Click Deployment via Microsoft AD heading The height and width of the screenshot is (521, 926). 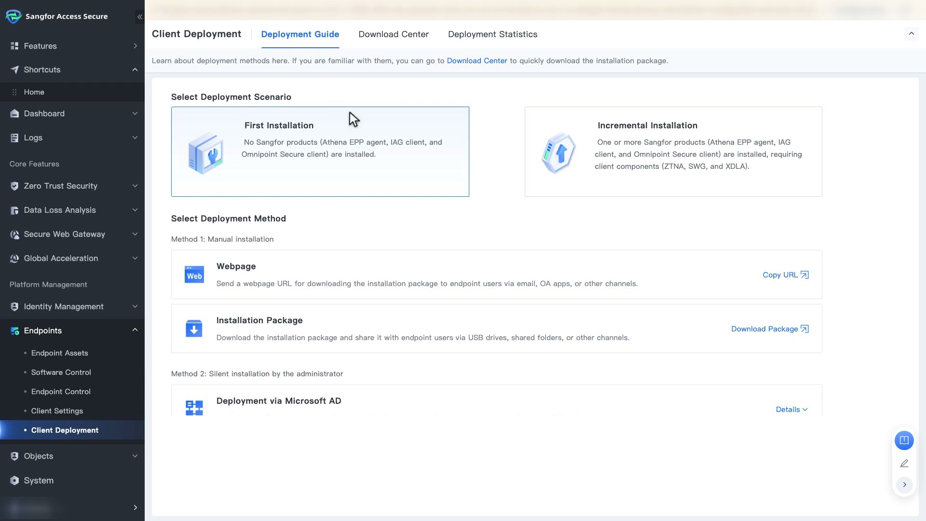click(279, 401)
